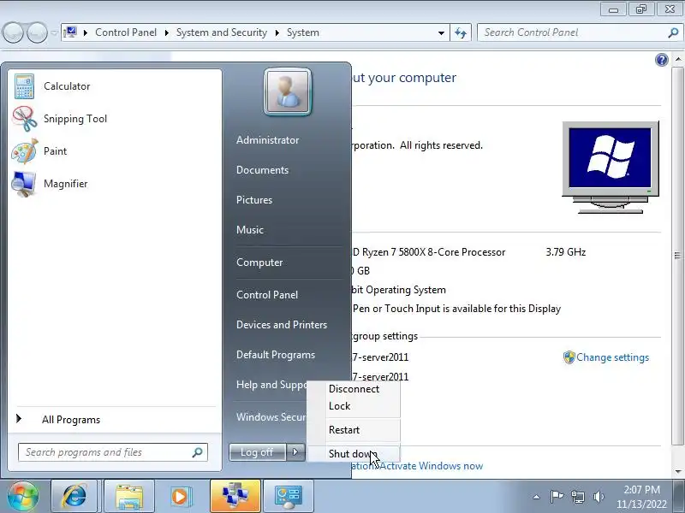Click the scrollbar up arrow

677,59
